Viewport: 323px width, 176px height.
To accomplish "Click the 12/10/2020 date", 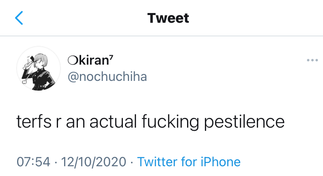I will tap(93, 162).
